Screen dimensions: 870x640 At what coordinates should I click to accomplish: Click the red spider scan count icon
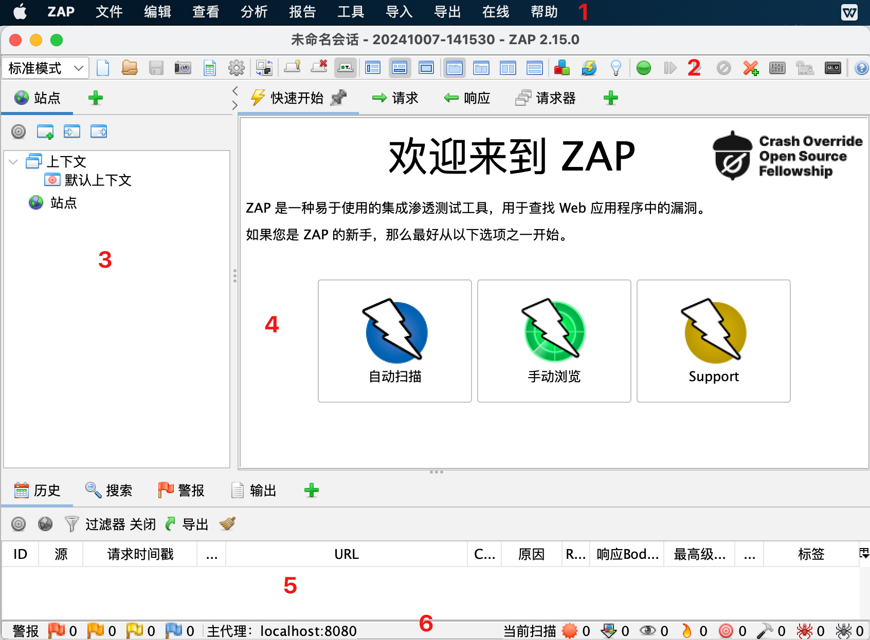(x=810, y=630)
